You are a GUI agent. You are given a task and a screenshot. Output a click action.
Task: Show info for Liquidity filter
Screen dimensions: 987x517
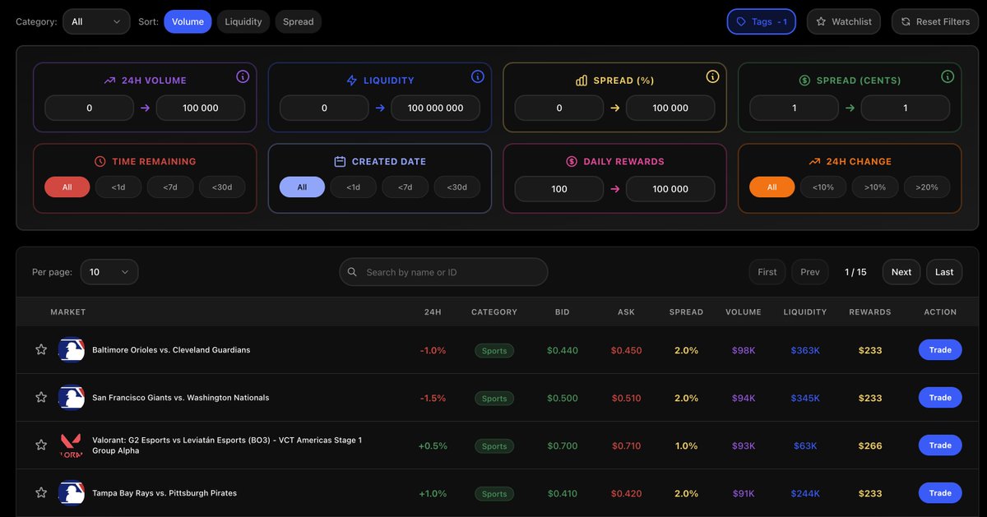click(x=478, y=76)
